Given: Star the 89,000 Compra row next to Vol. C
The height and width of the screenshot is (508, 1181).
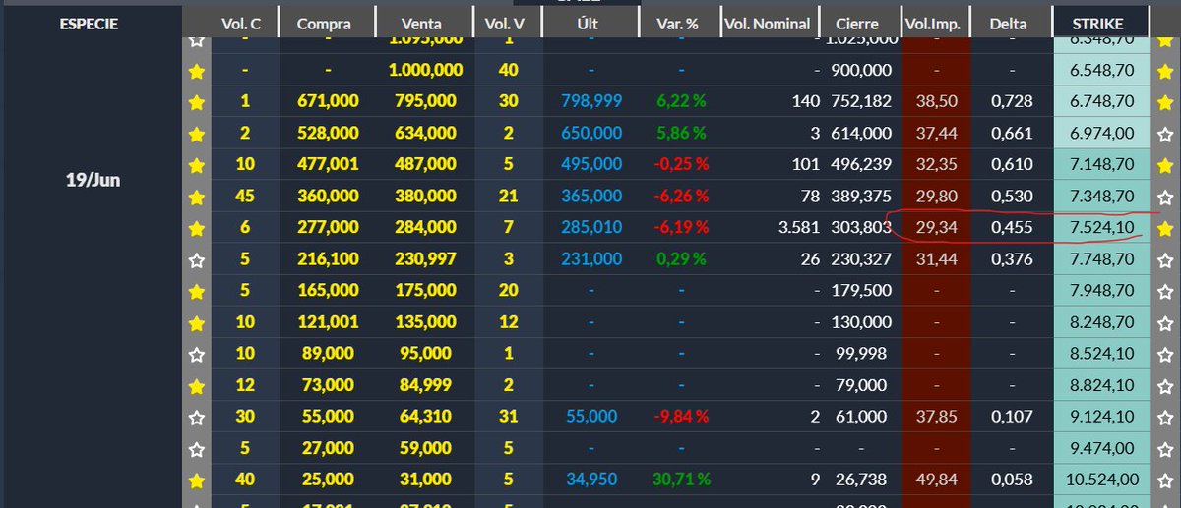Looking at the screenshot, I should point(197,354).
